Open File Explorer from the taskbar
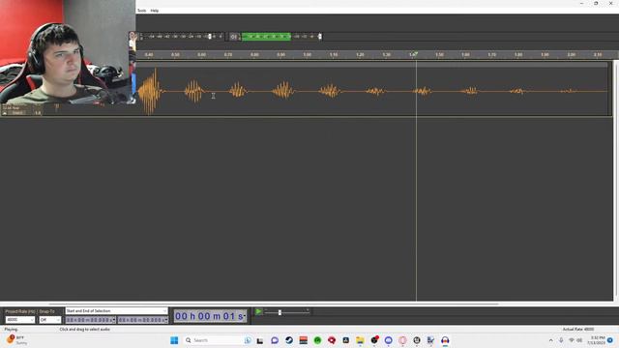The width and height of the screenshot is (619, 348). click(360, 340)
